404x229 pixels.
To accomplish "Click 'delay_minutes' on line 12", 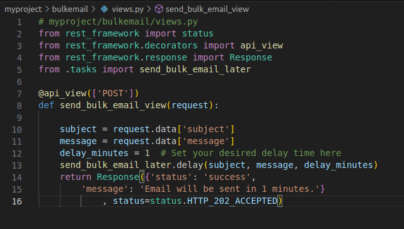I will point(94,153).
